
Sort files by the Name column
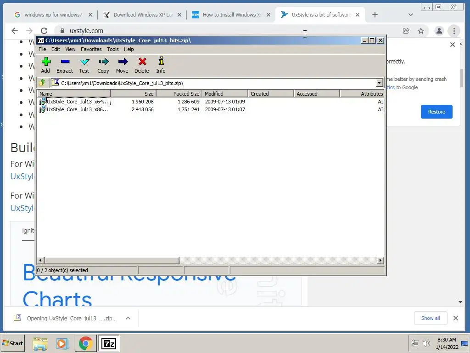pos(74,94)
